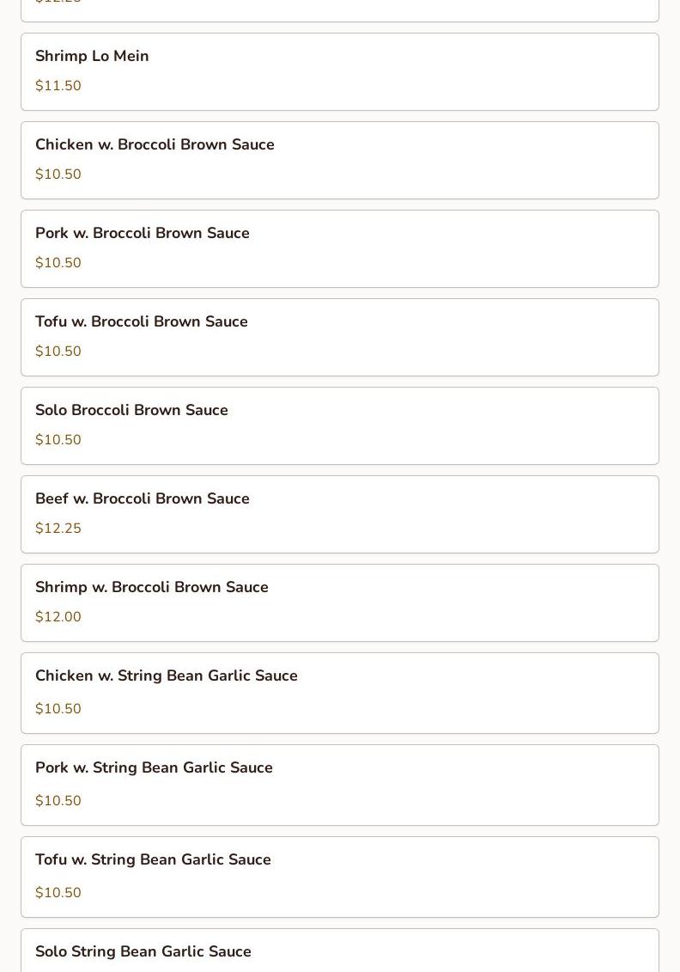Click price under Tofu w. Broccoli Brown Sauce
680x972 pixels.
tap(58, 352)
